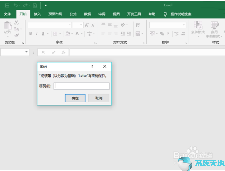Open the font name dropdown
Viewport: 225px width, 171px height.
pyautogui.click(x=70, y=25)
